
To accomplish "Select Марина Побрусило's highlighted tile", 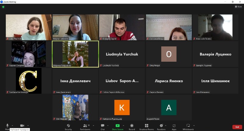I will [75, 54].
